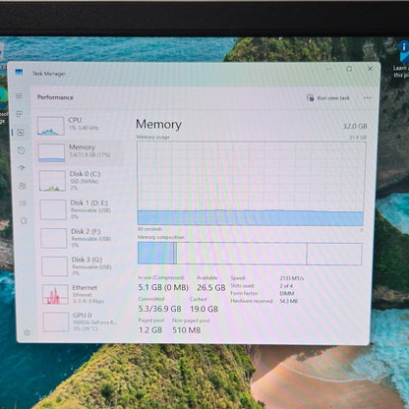This screenshot has height=409, width=409.
Task: Maximize the Task Manager window
Action: pos(349,69)
